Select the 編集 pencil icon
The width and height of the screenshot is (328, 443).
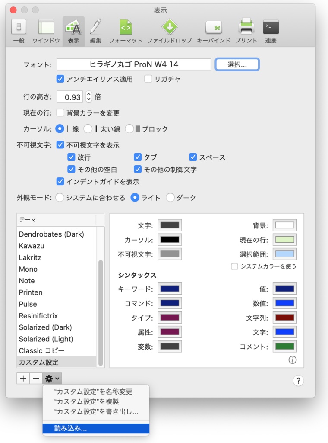click(95, 28)
